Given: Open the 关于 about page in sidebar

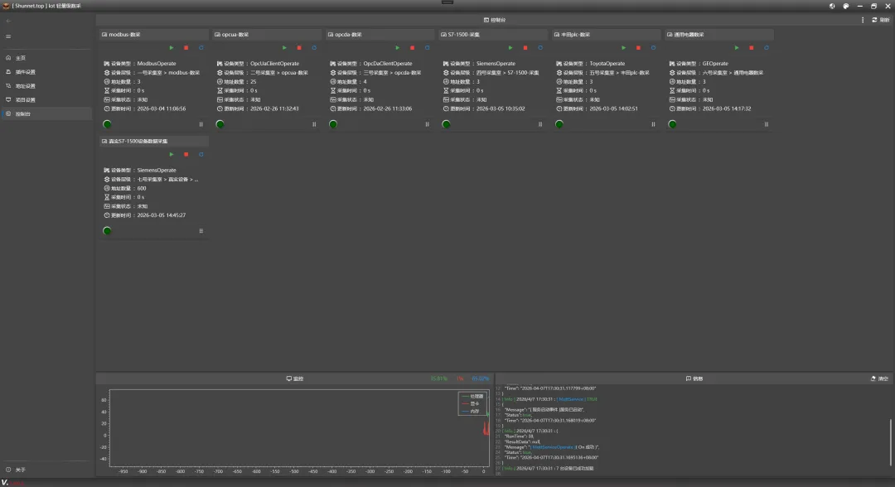Looking at the screenshot, I should click(46, 470).
